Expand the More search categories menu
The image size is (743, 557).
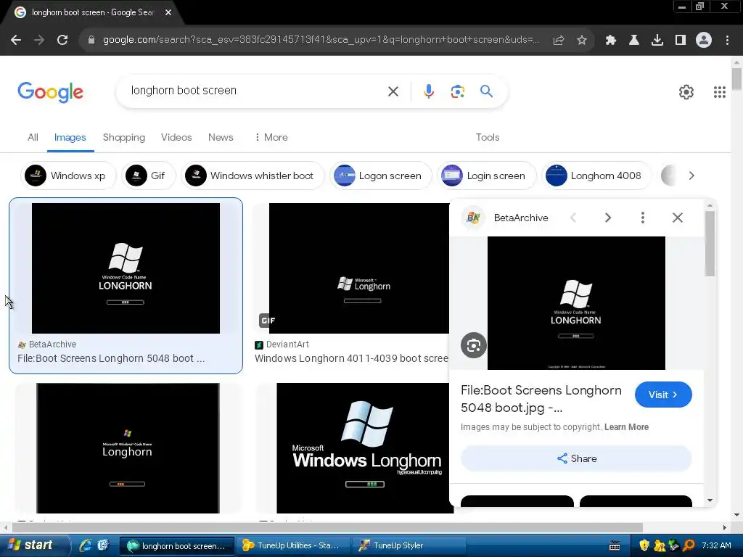click(x=271, y=137)
